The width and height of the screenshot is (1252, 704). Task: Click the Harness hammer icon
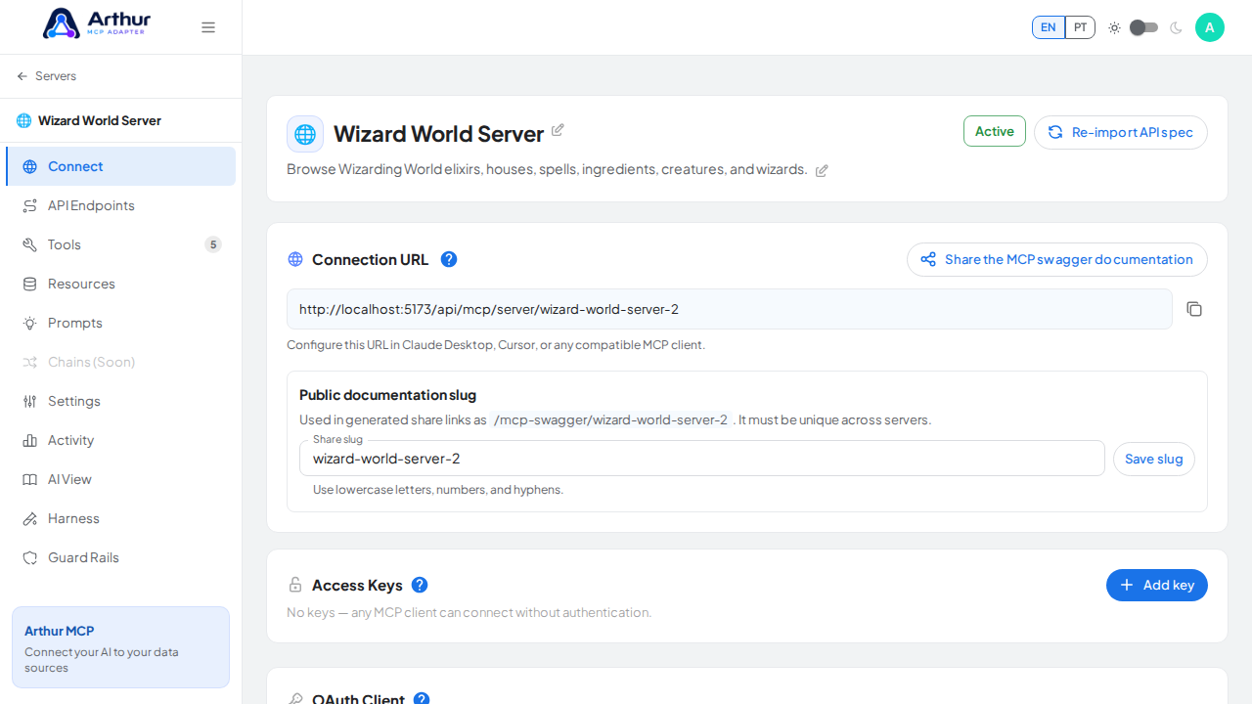point(30,518)
